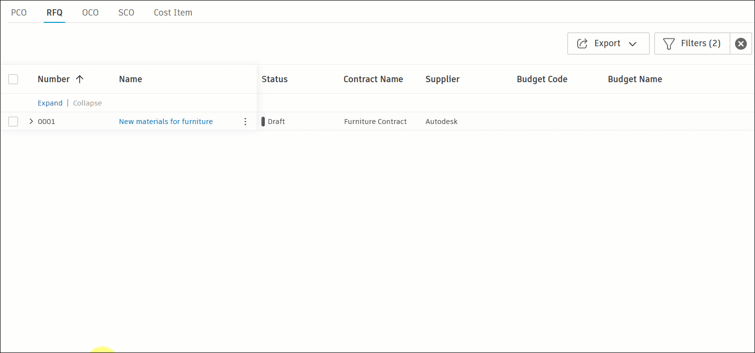Click the Expand link
Viewport: 755px width, 353px height.
(x=50, y=103)
